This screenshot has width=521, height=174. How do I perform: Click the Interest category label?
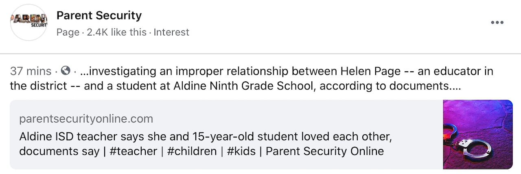coord(171,32)
